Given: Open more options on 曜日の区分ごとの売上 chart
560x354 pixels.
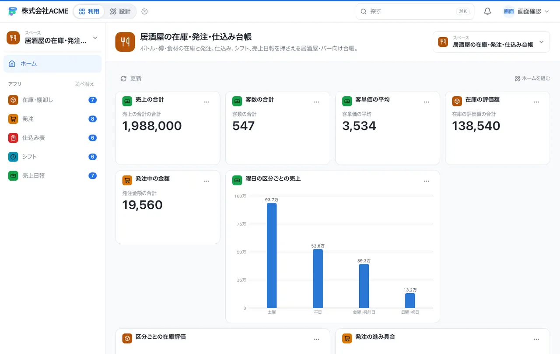Looking at the screenshot, I should 427,181.
